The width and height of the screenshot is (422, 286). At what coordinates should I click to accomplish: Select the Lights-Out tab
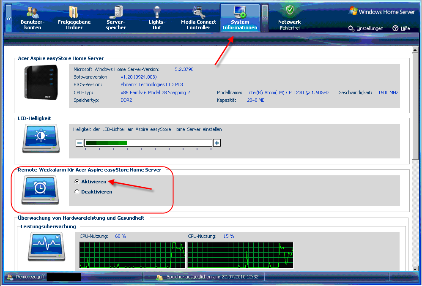[157, 18]
